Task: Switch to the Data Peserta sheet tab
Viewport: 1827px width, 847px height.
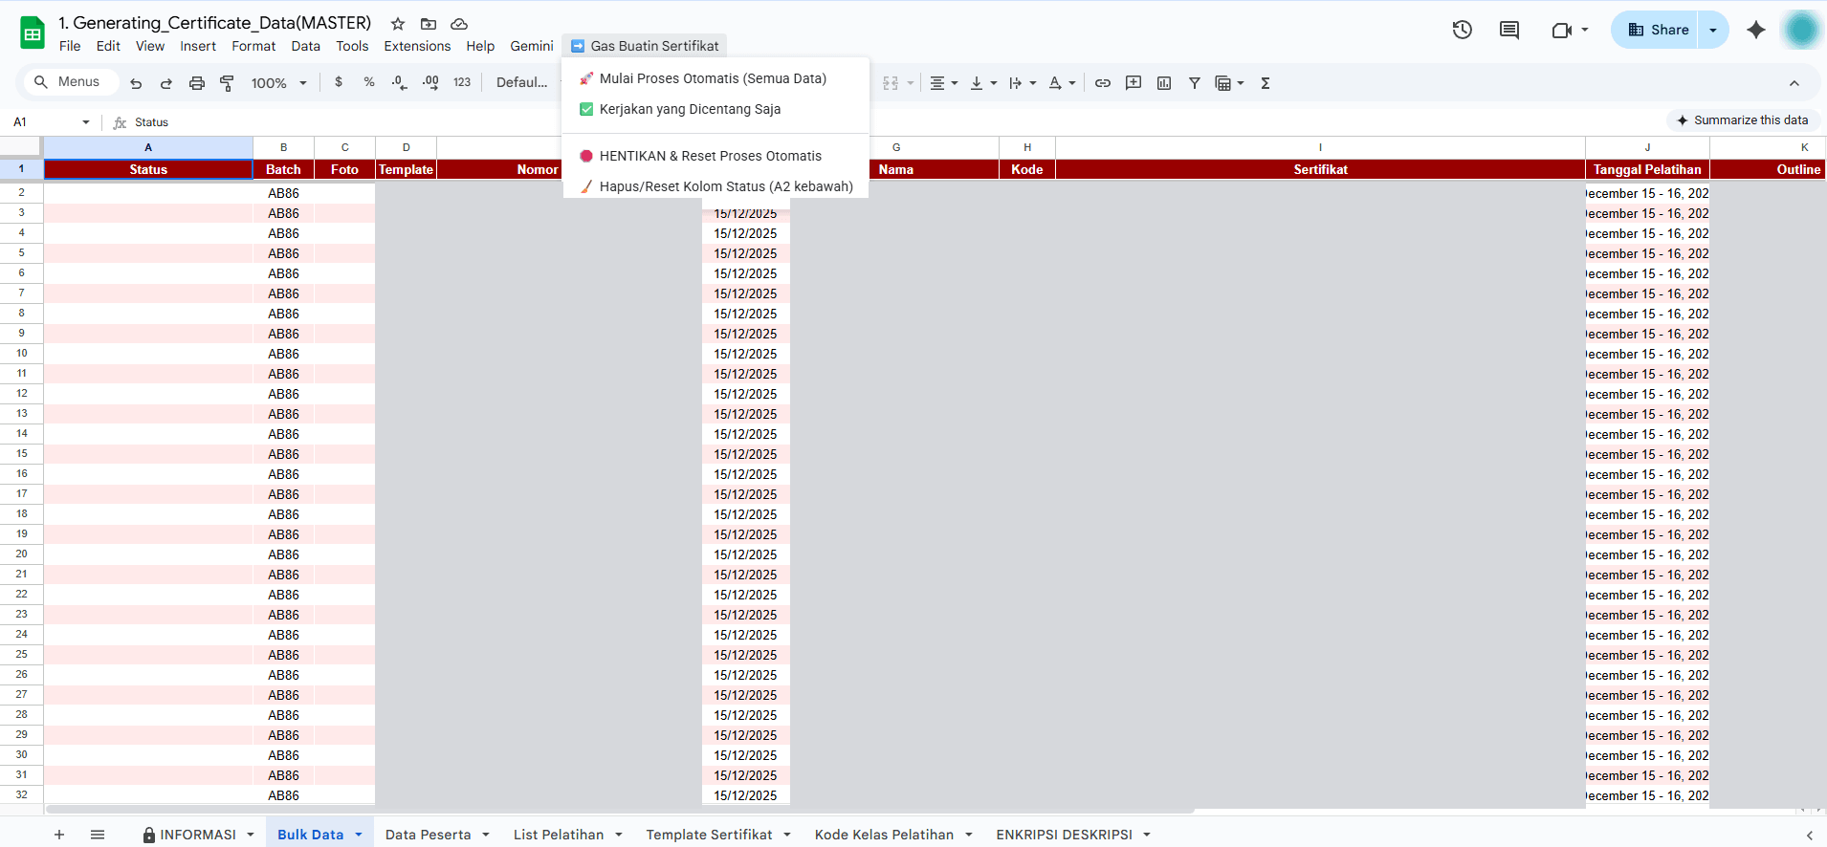Action: [x=428, y=835]
